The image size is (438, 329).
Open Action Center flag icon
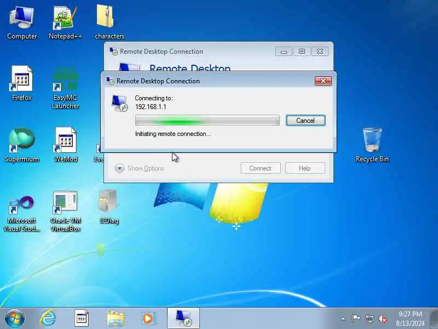coord(355,319)
